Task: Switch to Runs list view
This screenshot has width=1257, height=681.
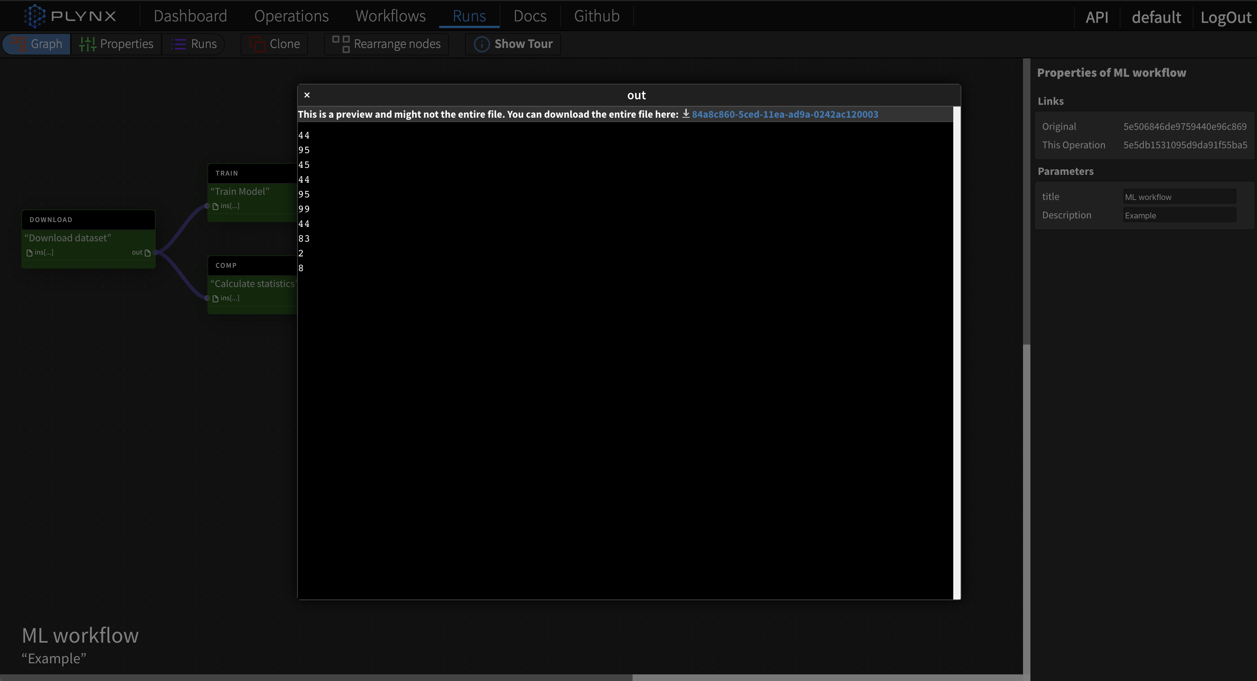Action: point(194,44)
